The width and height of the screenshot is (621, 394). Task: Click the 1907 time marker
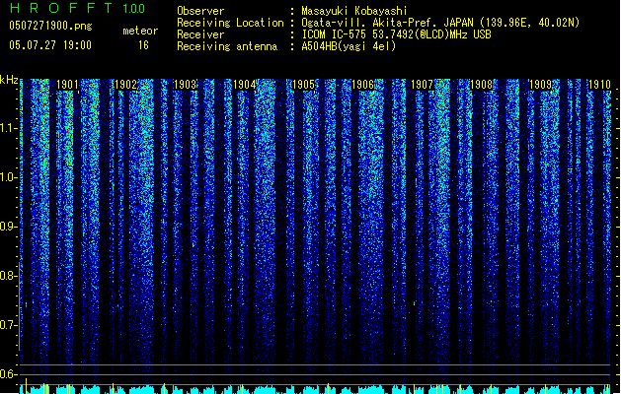(x=422, y=85)
